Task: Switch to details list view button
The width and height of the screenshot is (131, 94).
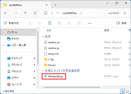Action: coord(123,91)
